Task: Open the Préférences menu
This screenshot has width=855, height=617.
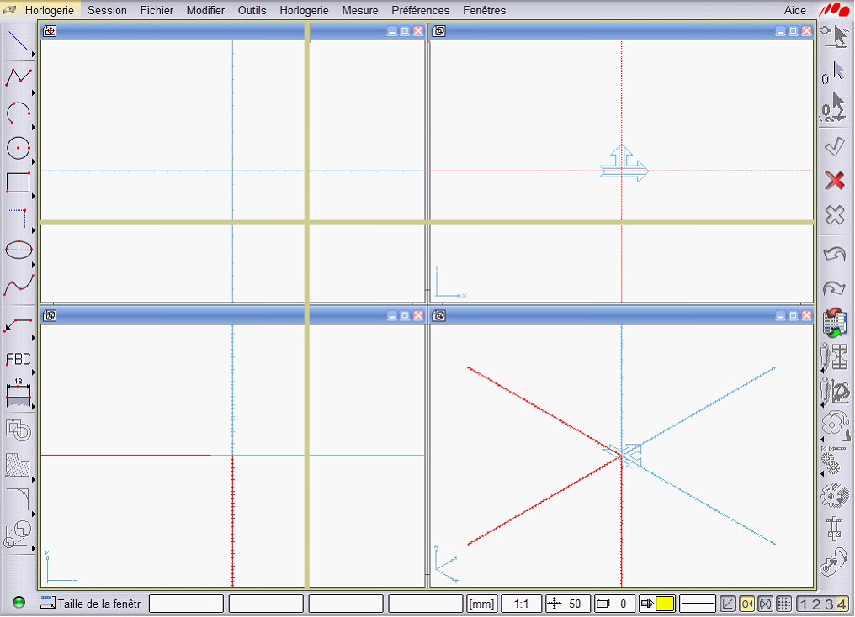Action: coord(420,11)
